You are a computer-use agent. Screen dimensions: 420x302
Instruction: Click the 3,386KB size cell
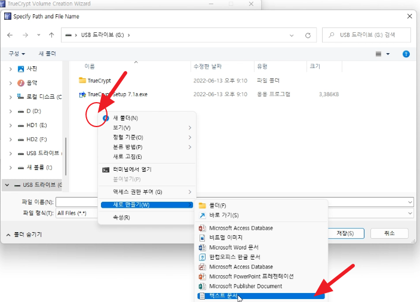pyautogui.click(x=329, y=94)
